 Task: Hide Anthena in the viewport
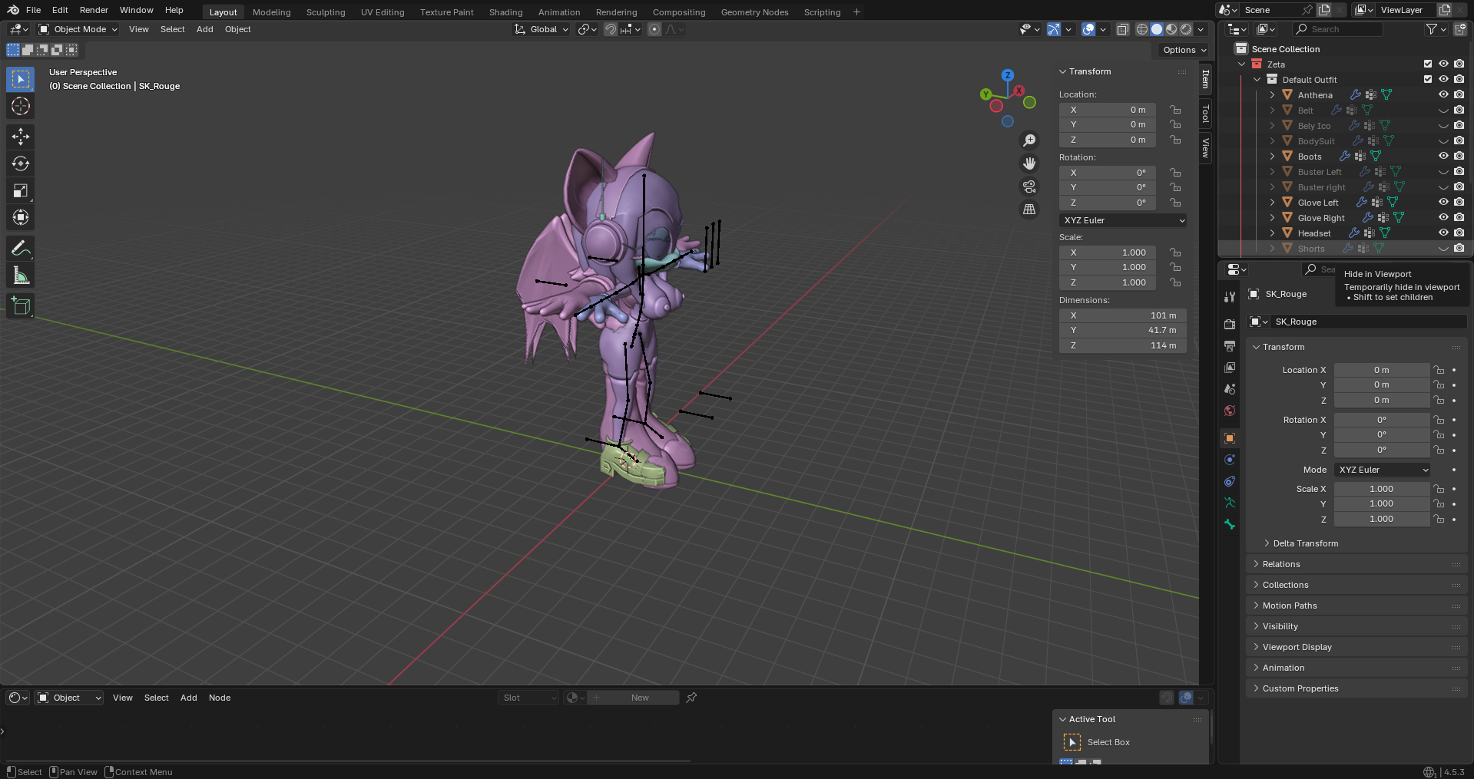pyautogui.click(x=1443, y=94)
